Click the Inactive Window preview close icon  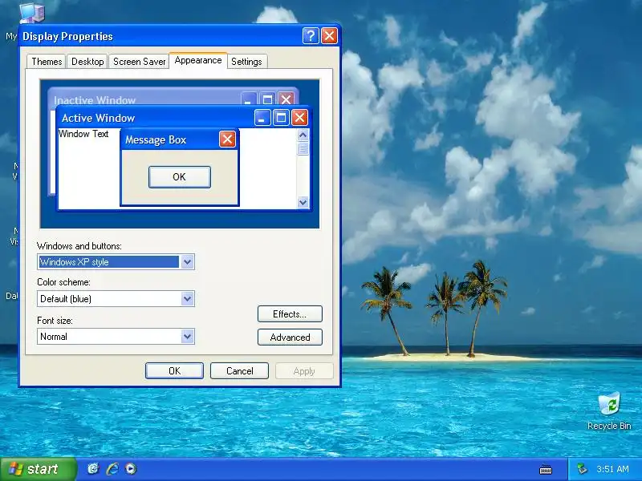(286, 99)
